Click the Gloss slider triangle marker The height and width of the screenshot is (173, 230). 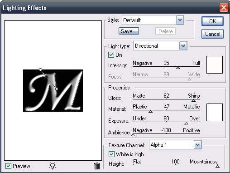click(194, 100)
